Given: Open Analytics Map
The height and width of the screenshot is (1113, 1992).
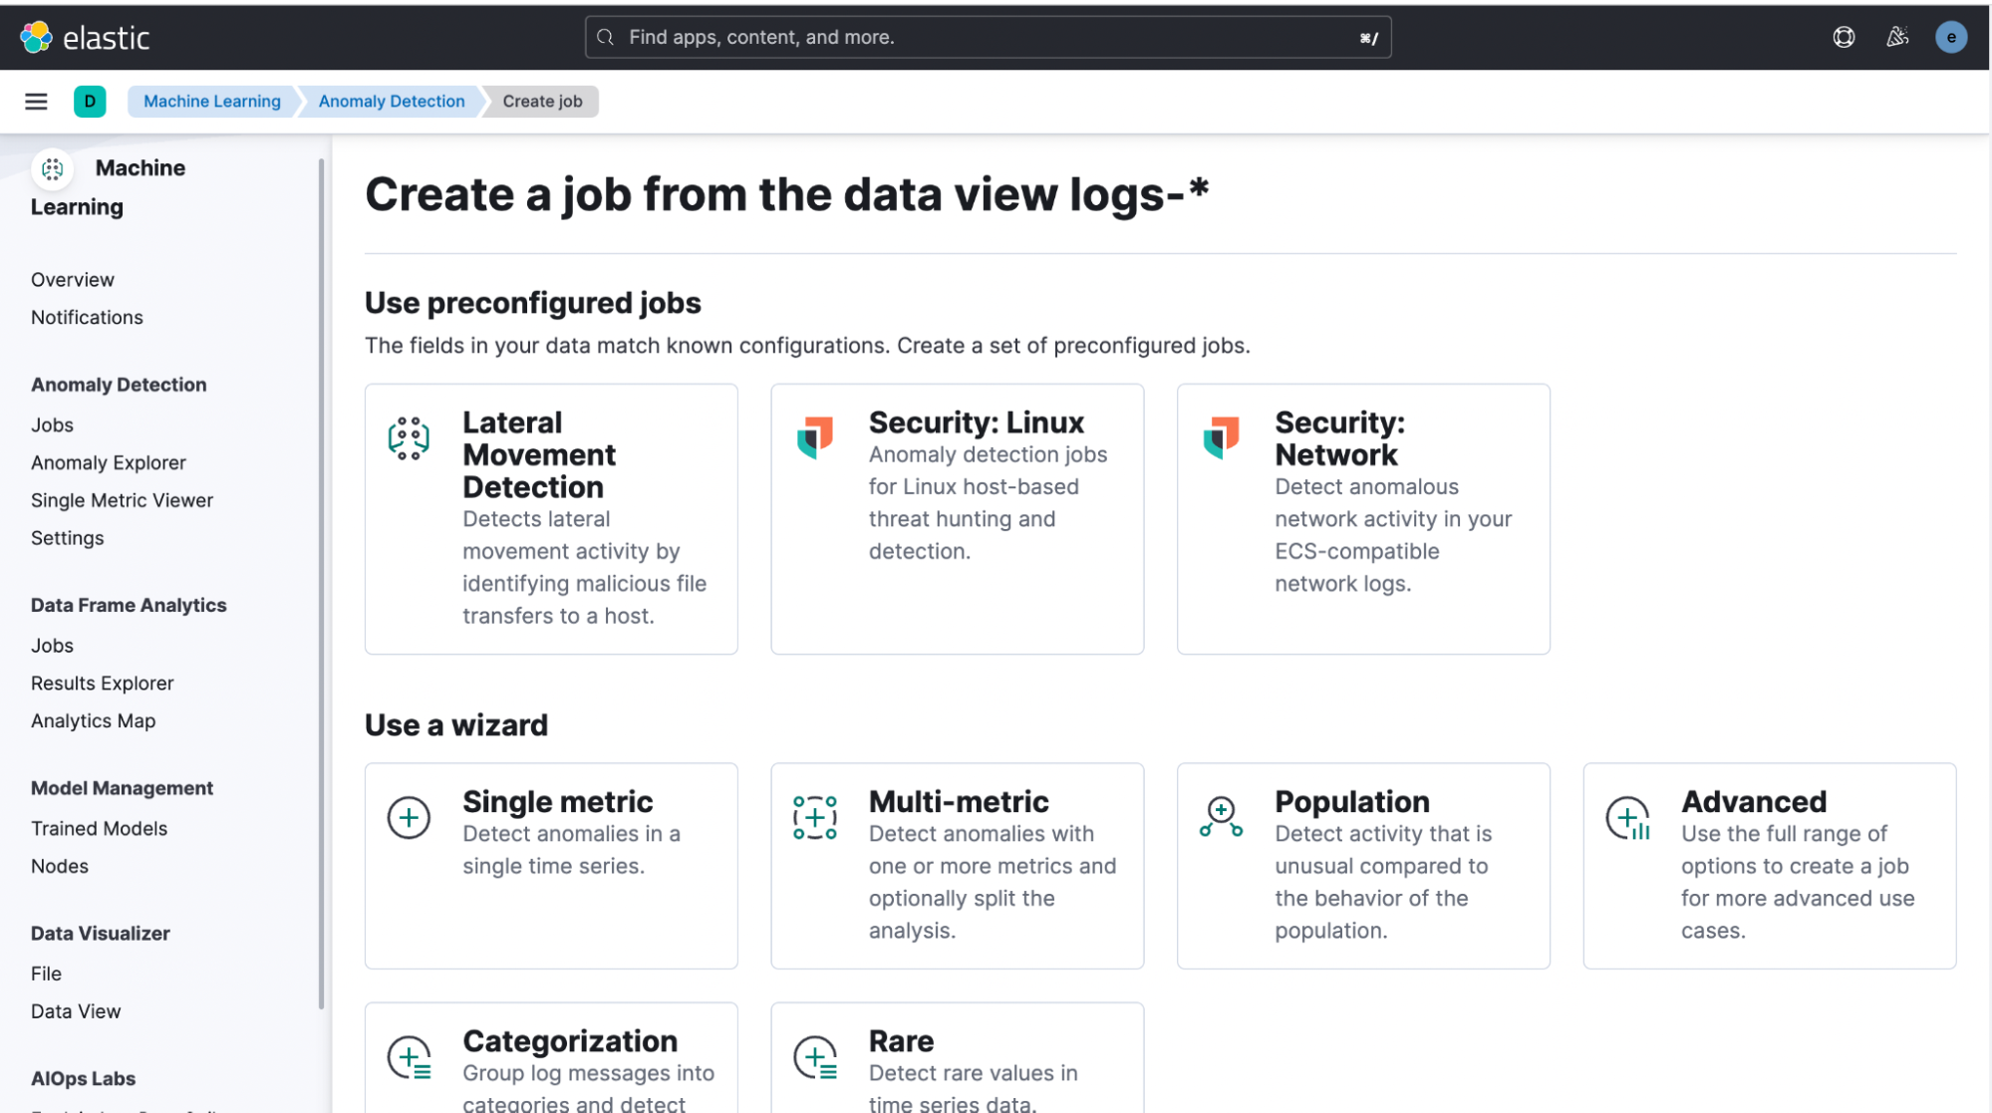Looking at the screenshot, I should 93,721.
